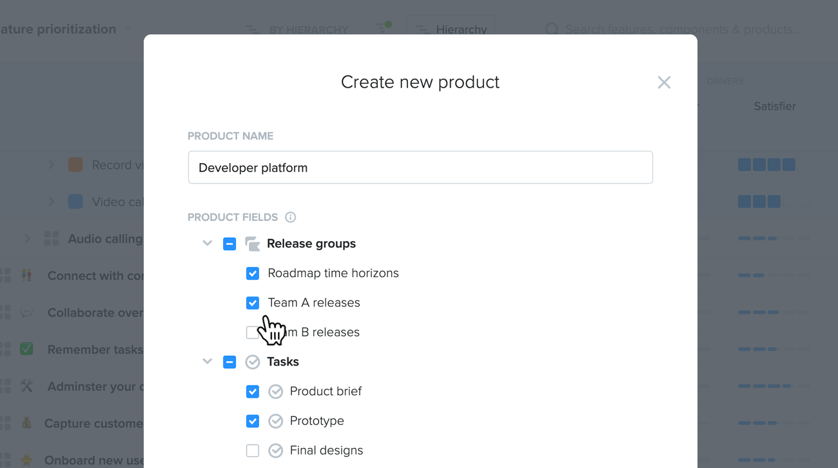Open the Adminster your row

pyautogui.click(x=95, y=387)
